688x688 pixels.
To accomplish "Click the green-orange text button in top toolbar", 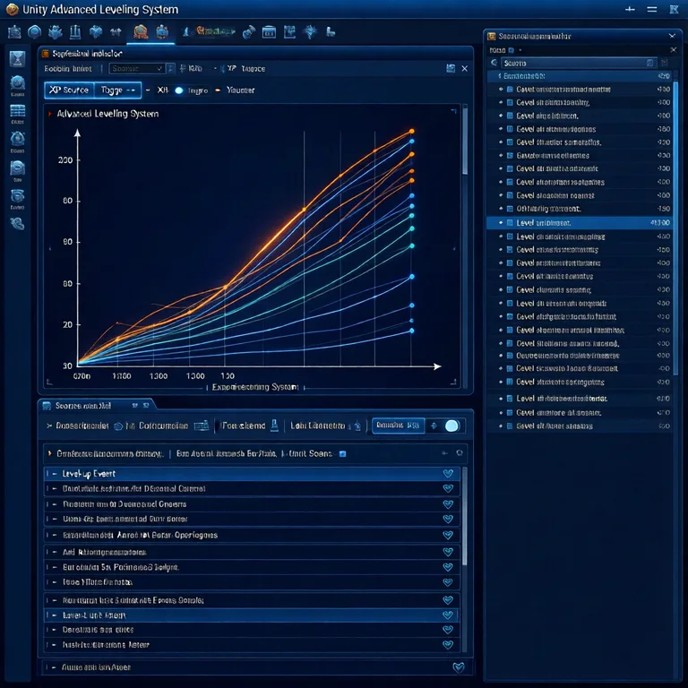I will click(x=215, y=31).
